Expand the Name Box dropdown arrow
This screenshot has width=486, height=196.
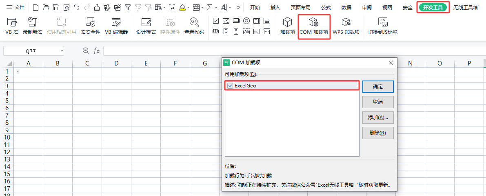point(62,51)
